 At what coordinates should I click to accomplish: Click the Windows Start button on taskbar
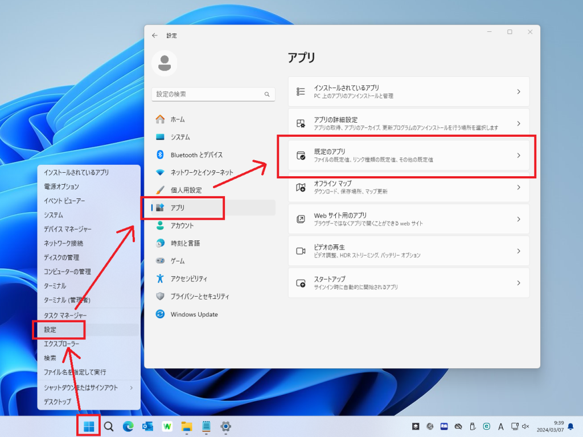tap(89, 427)
